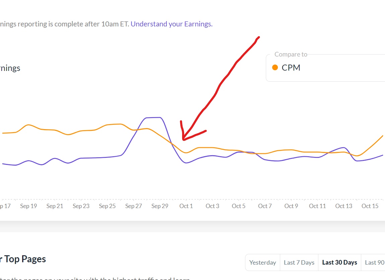The width and height of the screenshot is (385, 280).
Task: Open the Understand your Earnings link
Action: point(171,24)
